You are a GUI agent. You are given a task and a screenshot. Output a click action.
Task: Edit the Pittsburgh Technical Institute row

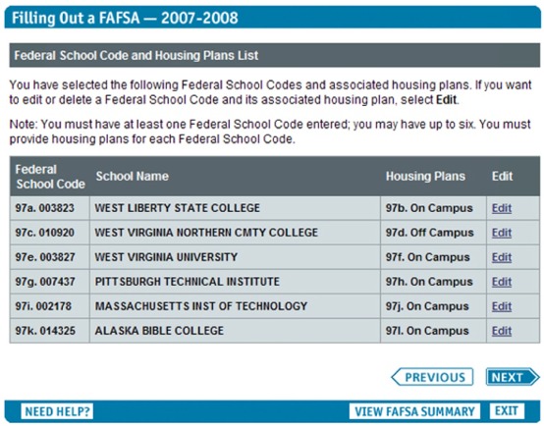pyautogui.click(x=502, y=282)
